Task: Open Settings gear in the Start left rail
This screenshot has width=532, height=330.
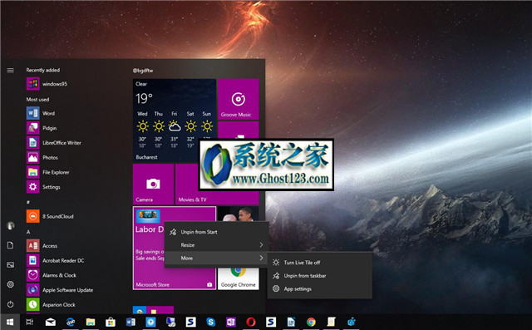Action: 11,284
